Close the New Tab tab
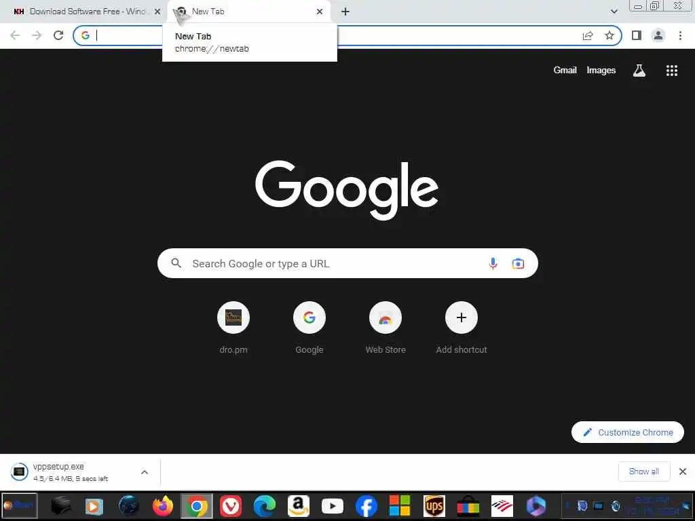This screenshot has height=521, width=695. 320,12
